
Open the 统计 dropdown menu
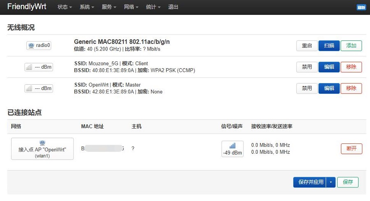pyautogui.click(x=153, y=7)
